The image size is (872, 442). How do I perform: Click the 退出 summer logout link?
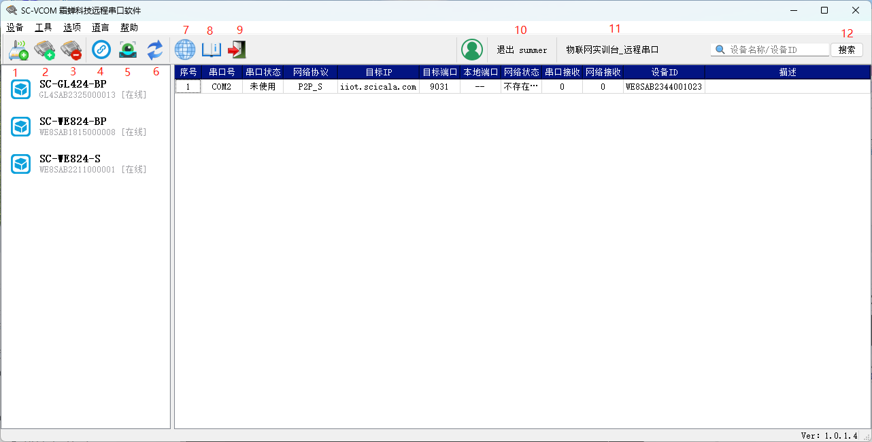(522, 50)
